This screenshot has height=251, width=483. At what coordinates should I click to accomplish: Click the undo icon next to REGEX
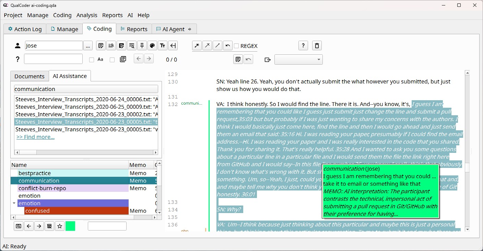228,46
